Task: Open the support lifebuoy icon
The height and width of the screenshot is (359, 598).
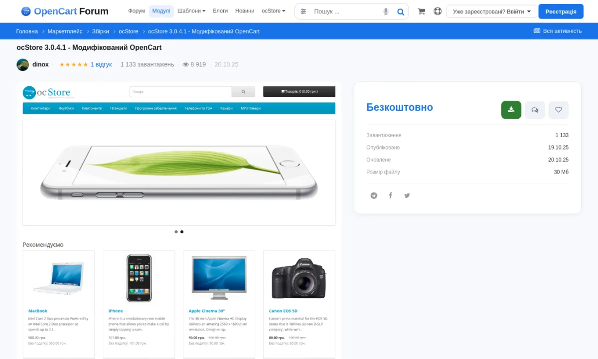Action: click(438, 11)
